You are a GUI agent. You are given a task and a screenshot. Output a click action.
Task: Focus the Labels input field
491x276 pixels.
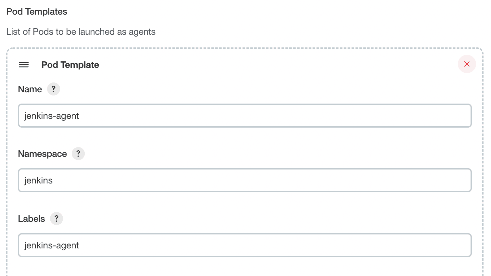tap(245, 245)
